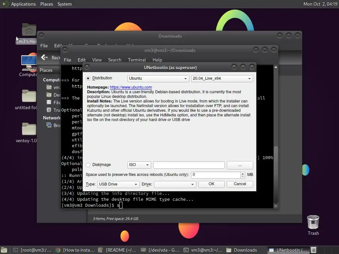339x254 pixels.
Task: Click the '3 items, Free space: 29.4 GB' status text
Action: pyautogui.click(x=116, y=219)
